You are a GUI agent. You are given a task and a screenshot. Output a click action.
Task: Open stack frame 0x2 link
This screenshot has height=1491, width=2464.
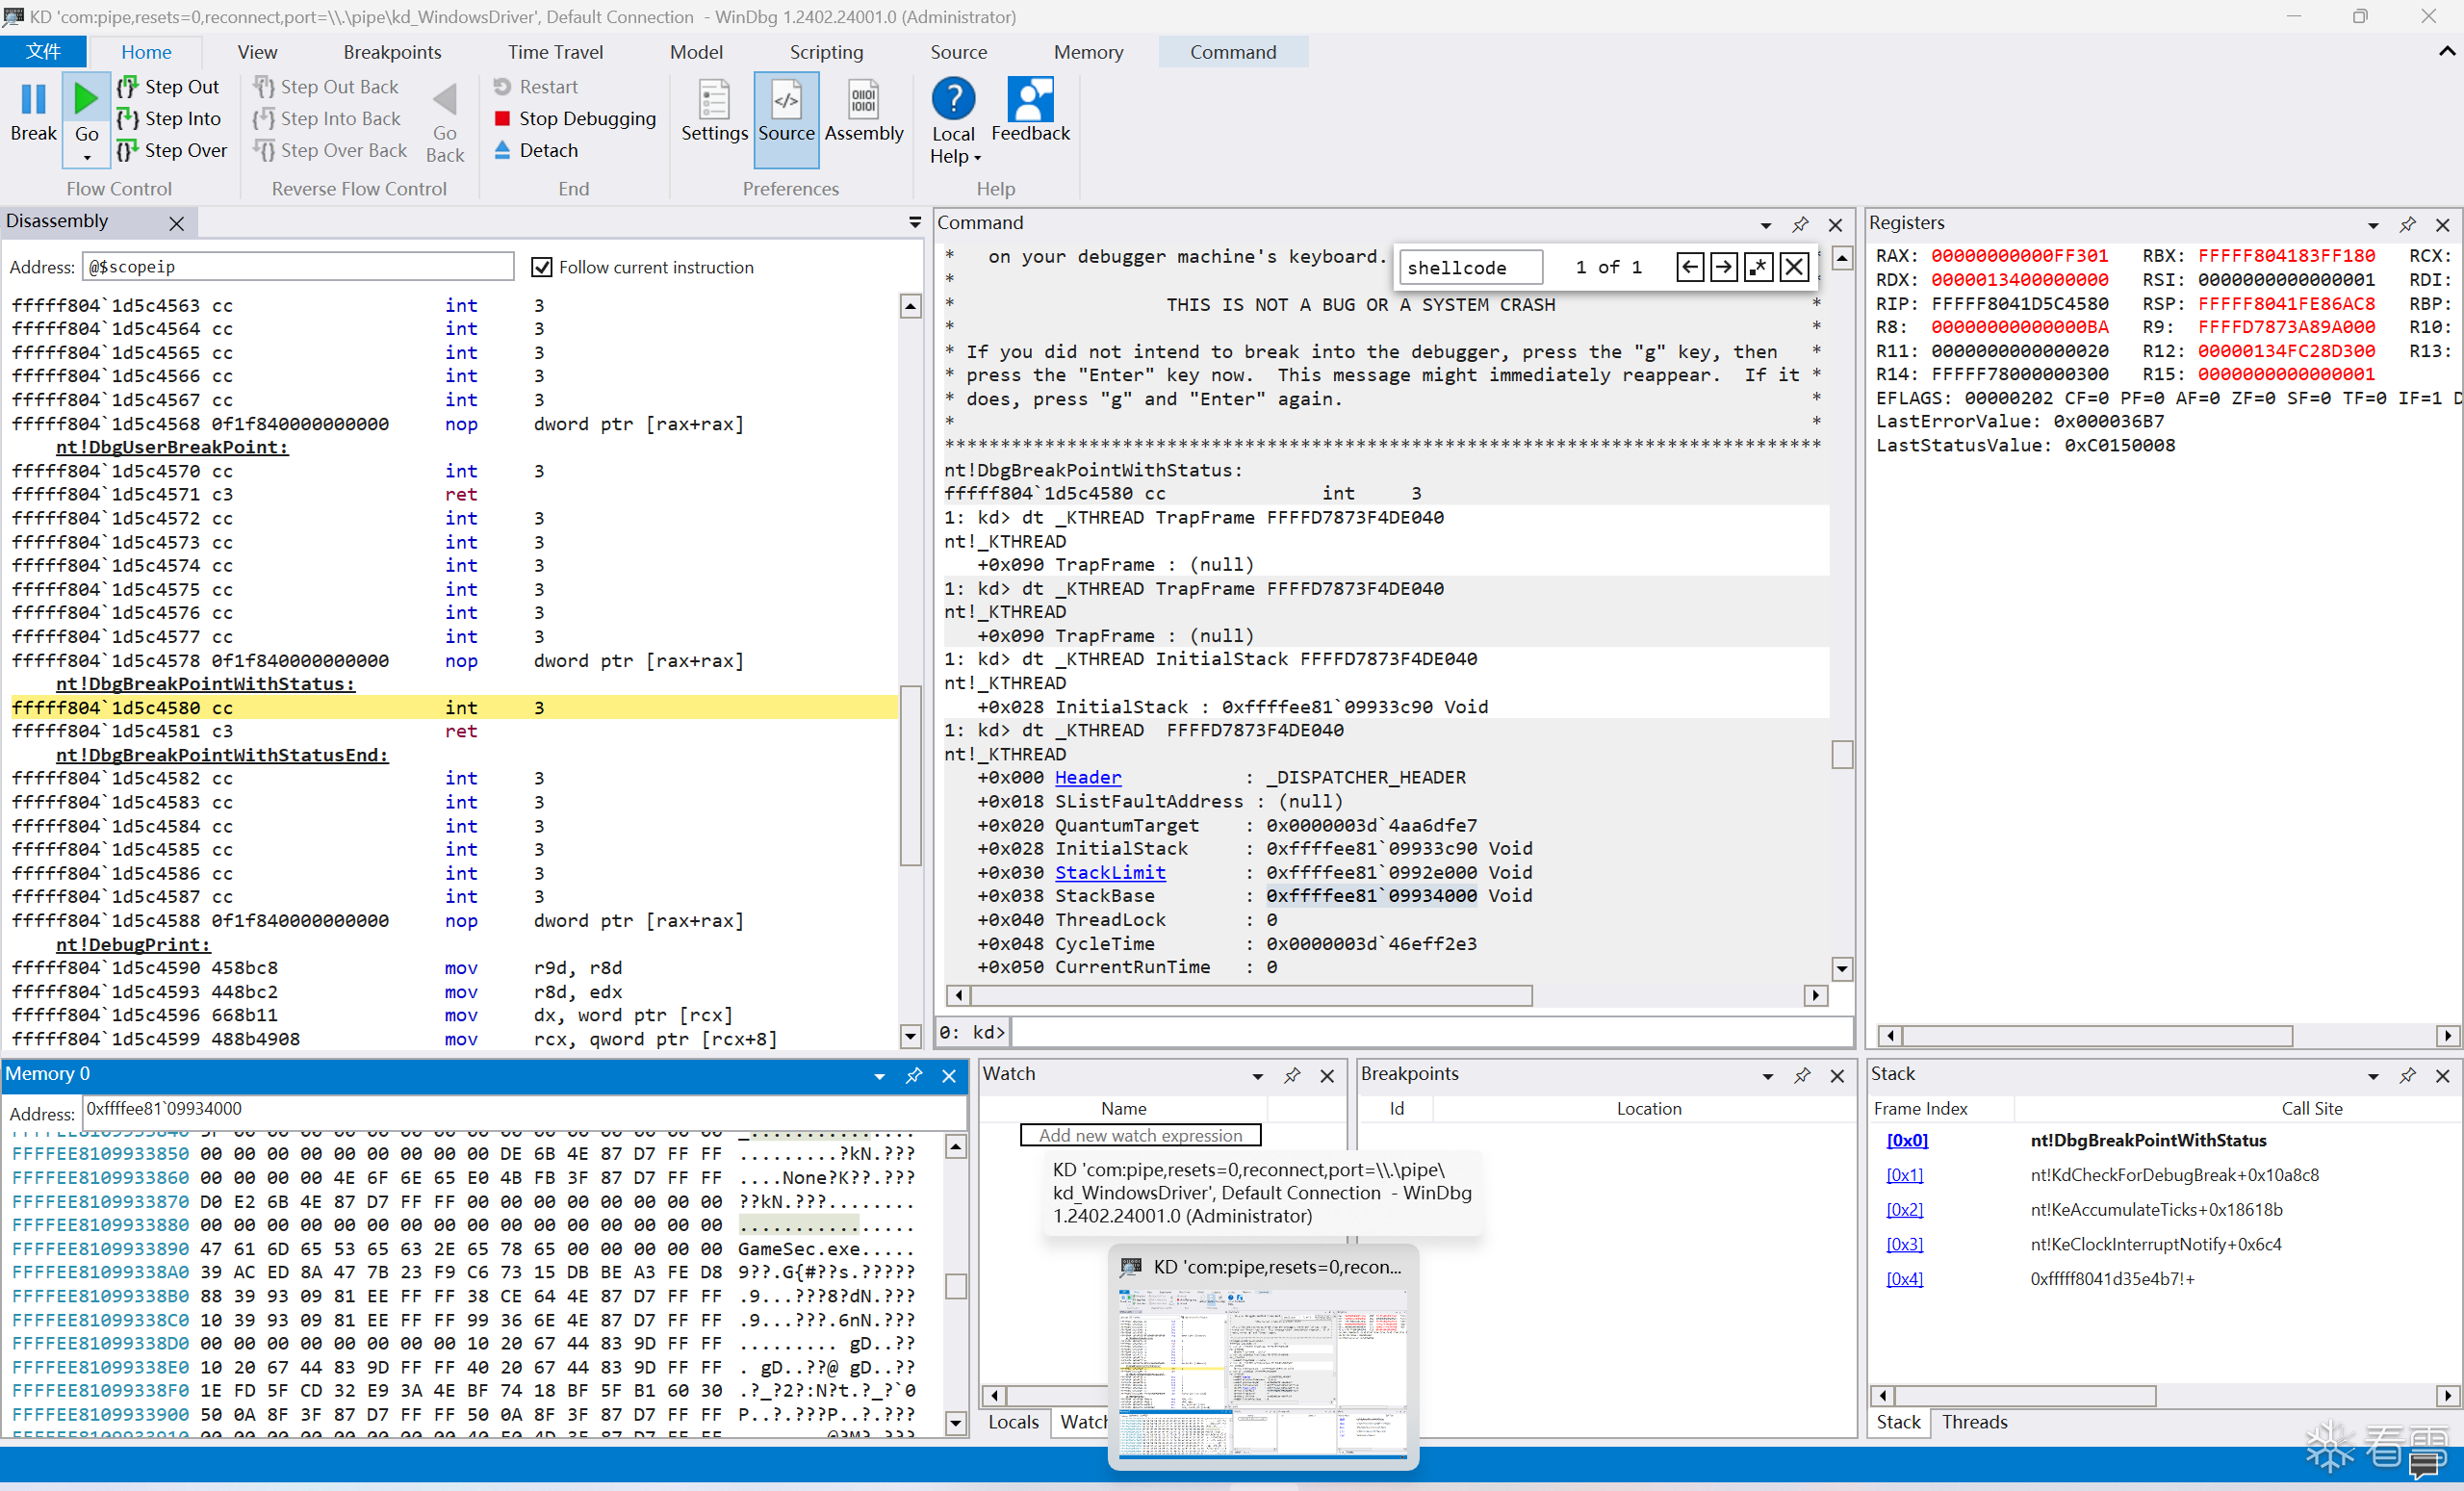click(x=1904, y=1209)
